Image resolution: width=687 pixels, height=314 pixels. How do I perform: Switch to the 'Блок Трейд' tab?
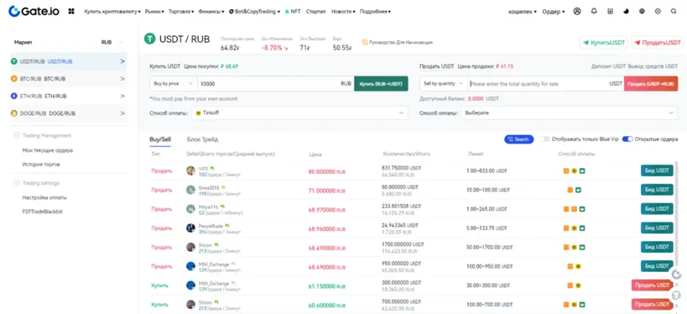(202, 139)
